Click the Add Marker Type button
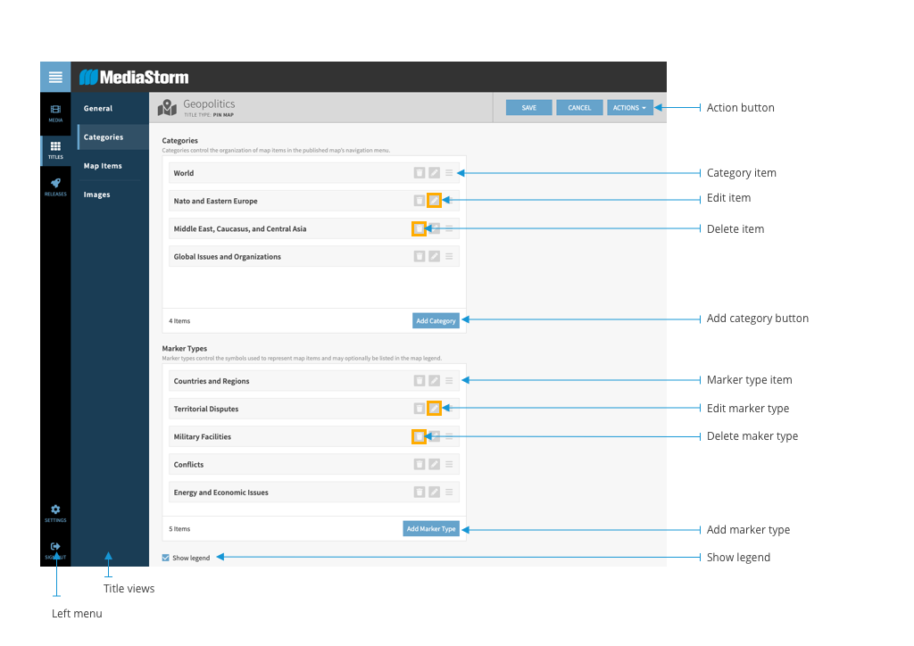914x646 pixels. point(431,529)
